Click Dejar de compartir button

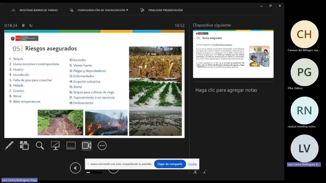170,164
